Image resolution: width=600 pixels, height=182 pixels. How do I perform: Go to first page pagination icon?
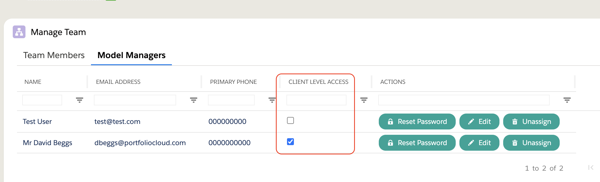pyautogui.click(x=591, y=168)
